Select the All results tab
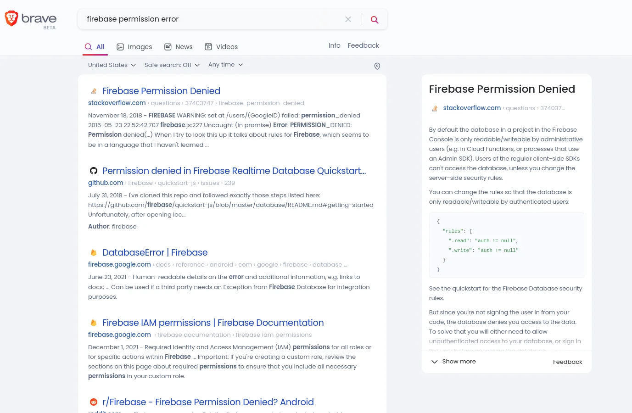 (95, 47)
